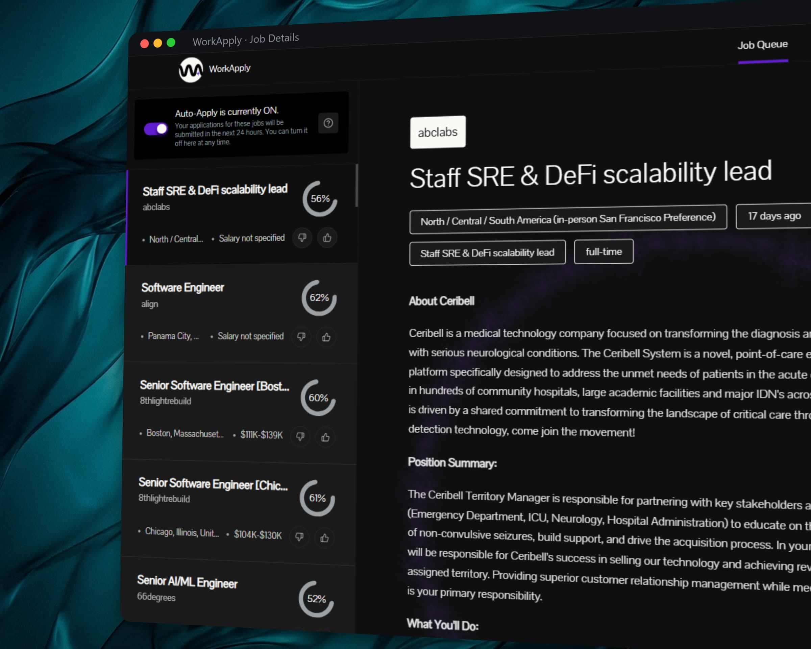Turn off the Auto-Apply toggle
The width and height of the screenshot is (811, 649).
tap(156, 129)
